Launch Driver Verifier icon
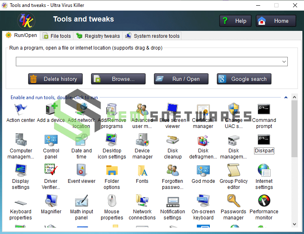 (51, 169)
